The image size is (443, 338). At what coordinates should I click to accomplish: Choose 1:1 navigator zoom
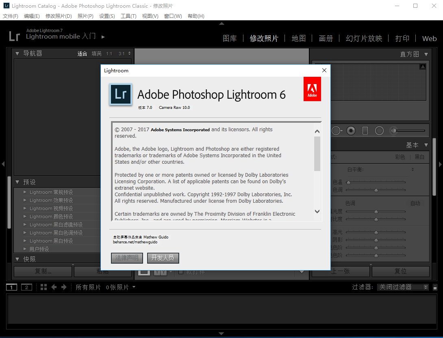109,54
